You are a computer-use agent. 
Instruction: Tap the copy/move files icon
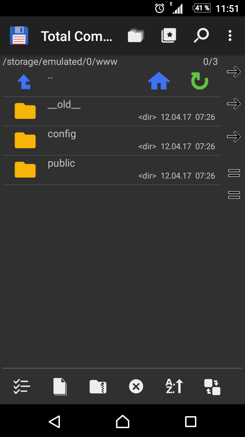click(60, 387)
